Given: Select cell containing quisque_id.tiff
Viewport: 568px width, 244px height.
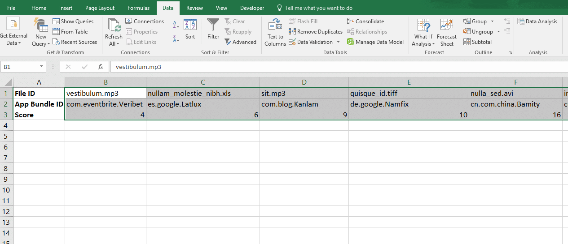Looking at the screenshot, I should coord(409,93).
